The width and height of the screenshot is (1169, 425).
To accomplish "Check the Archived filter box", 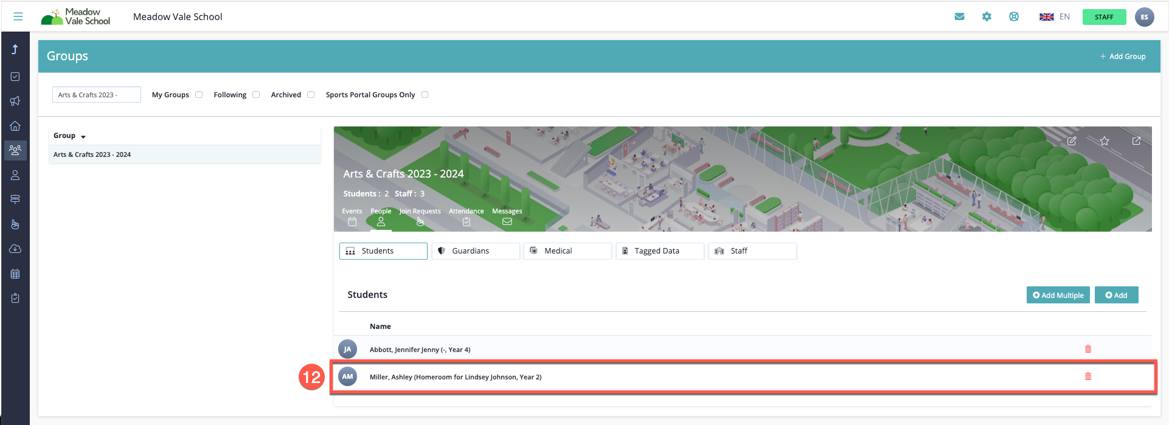I will point(311,95).
